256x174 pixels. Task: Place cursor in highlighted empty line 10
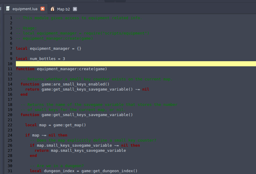click(136, 64)
